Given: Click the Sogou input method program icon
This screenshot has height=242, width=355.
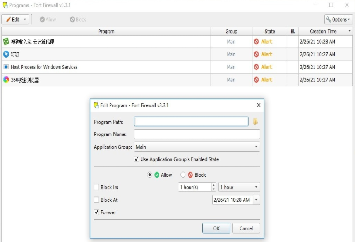Looking at the screenshot, I should [x=6, y=42].
